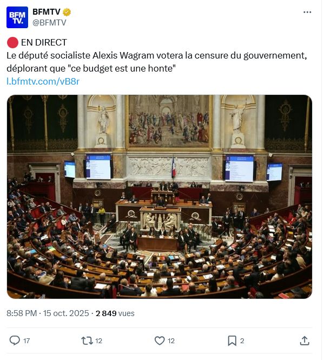The height and width of the screenshot is (360, 331).
Task: Click the repost count 12
Action: tap(99, 341)
